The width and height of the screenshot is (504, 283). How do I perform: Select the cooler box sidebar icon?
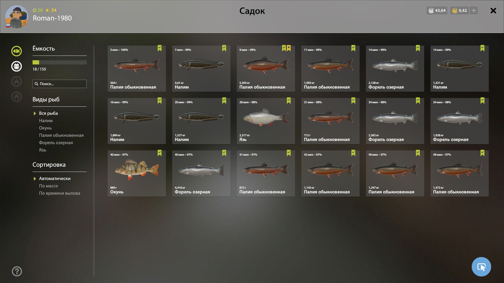[16, 66]
